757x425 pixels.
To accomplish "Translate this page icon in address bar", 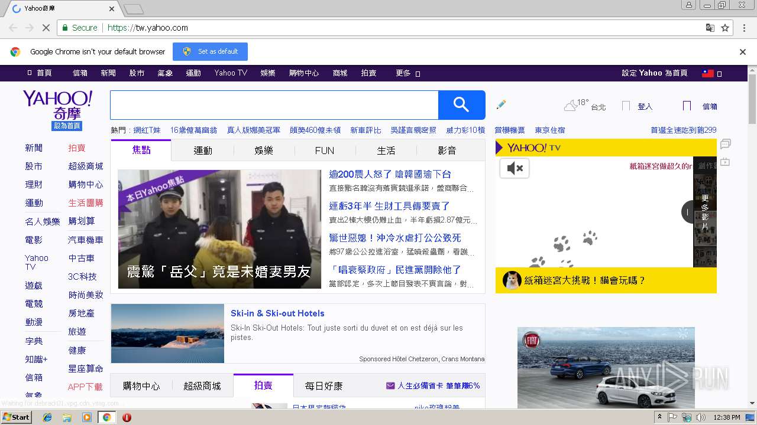I will pyautogui.click(x=710, y=28).
